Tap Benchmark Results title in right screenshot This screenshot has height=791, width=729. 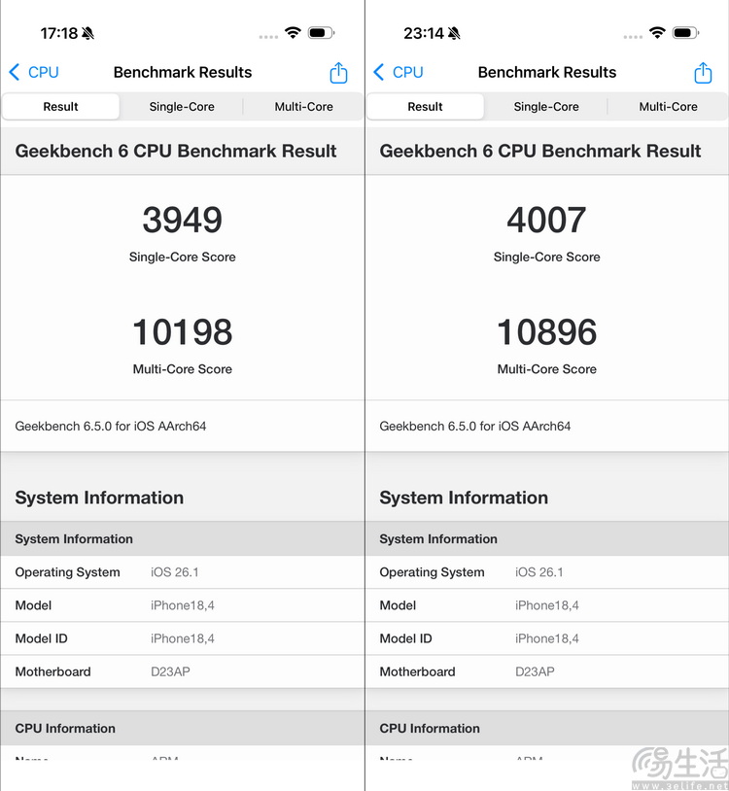tap(547, 72)
